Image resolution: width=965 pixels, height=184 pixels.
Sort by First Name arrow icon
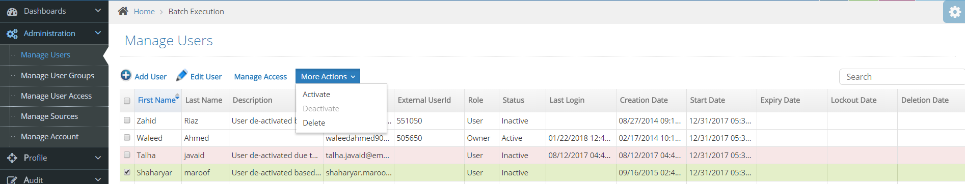[177, 96]
